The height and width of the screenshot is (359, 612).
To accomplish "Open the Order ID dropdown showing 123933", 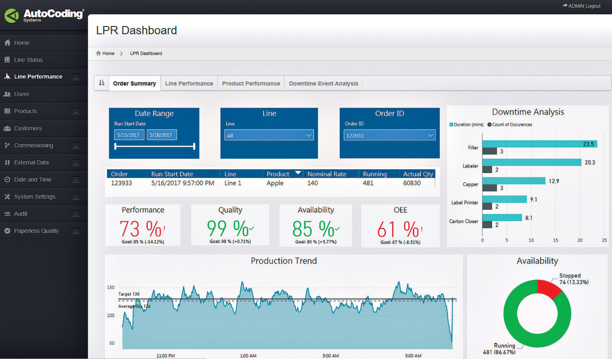I will (389, 135).
